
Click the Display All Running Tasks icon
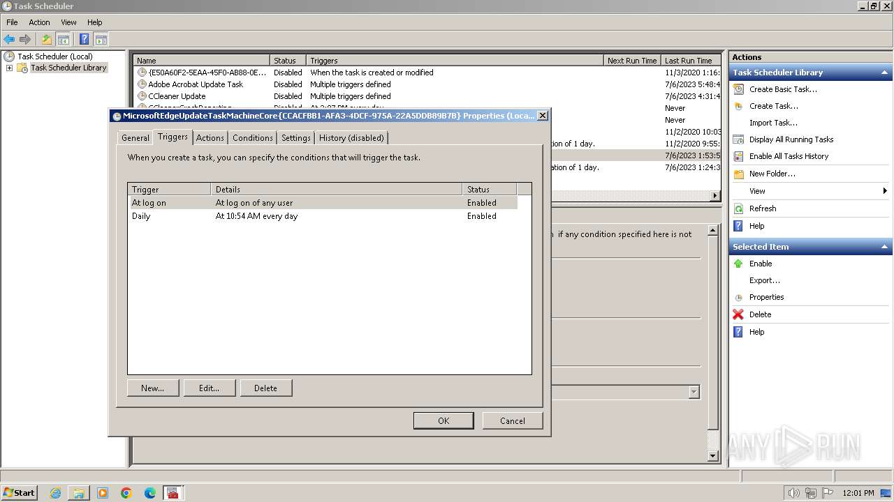(x=738, y=139)
